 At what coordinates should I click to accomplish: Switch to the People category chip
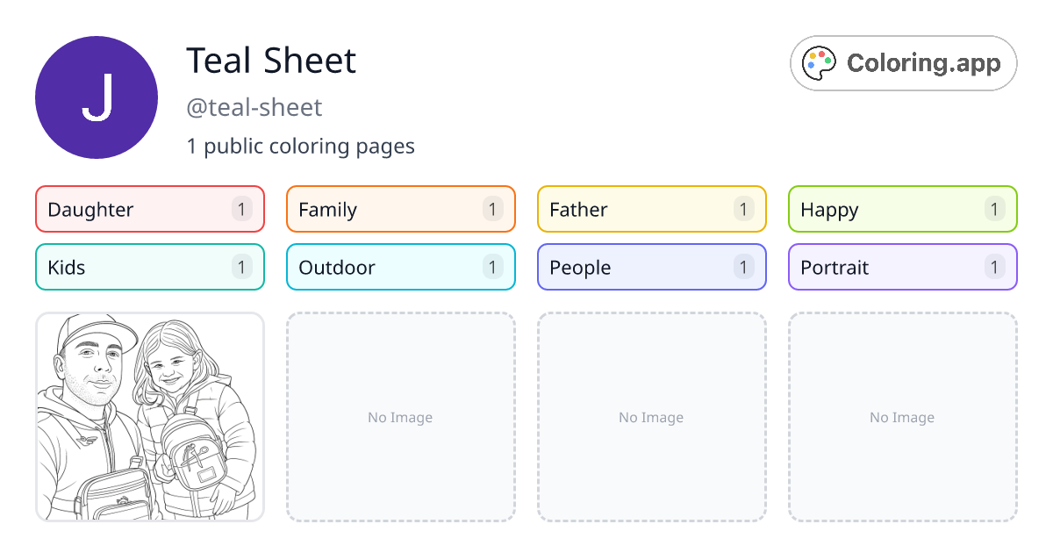click(x=651, y=267)
